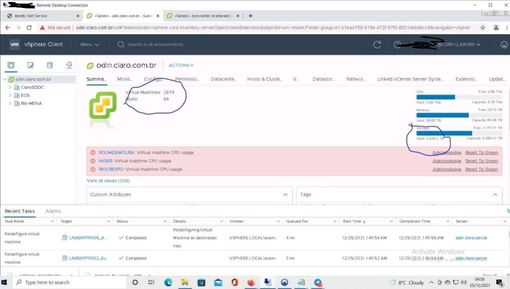The width and height of the screenshot is (510, 289).
Task: Open the LNXBKPPRX32_Av target link
Action: [89, 258]
